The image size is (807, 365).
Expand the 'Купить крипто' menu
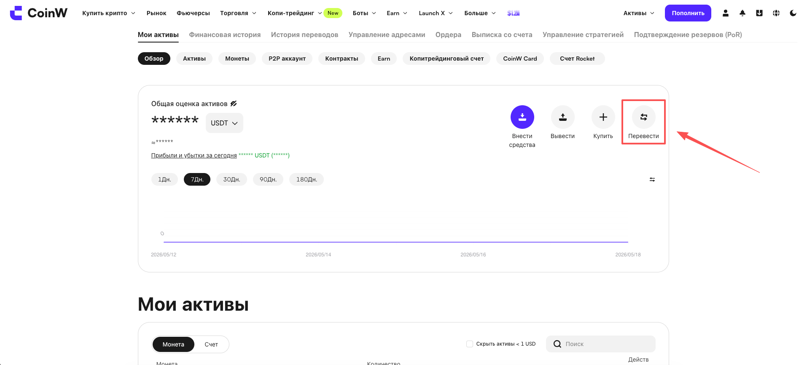[109, 13]
